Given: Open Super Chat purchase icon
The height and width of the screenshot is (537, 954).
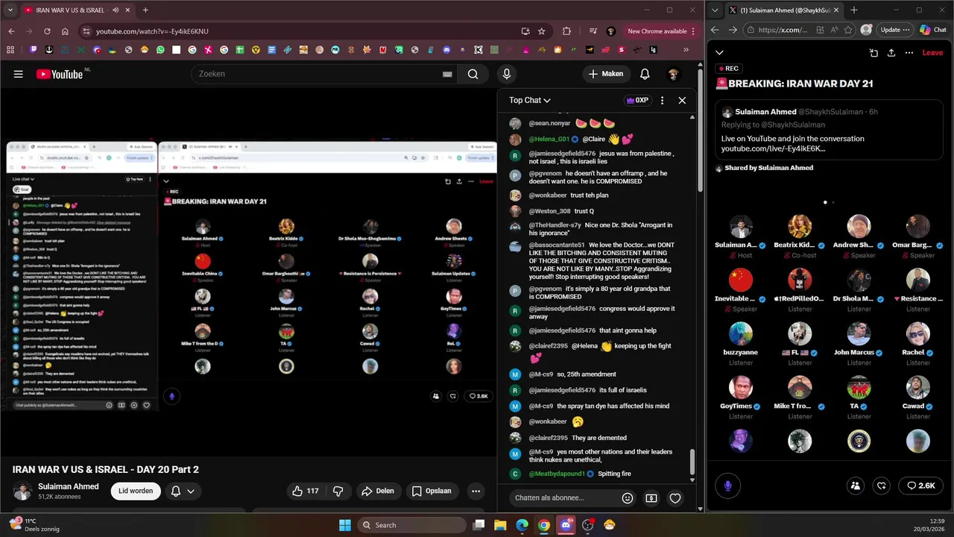Looking at the screenshot, I should pyautogui.click(x=651, y=498).
